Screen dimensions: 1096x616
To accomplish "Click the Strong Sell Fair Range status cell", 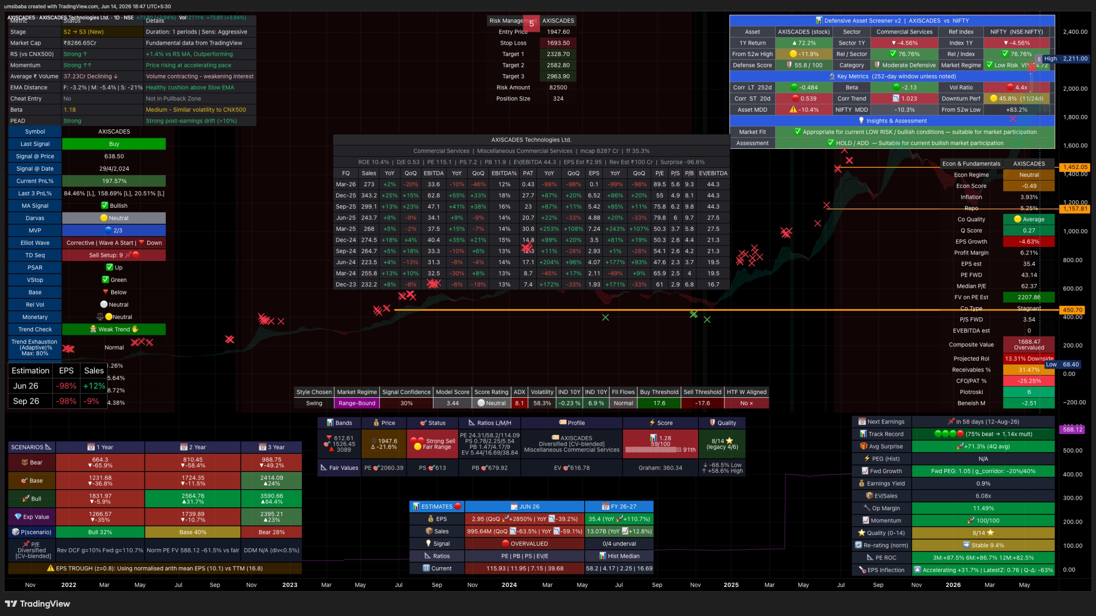I will tap(432, 444).
